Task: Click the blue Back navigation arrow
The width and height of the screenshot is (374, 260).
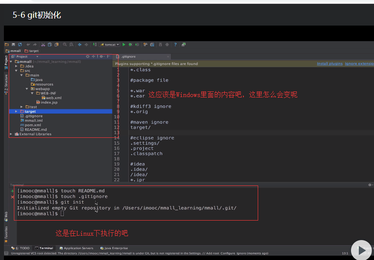Action: [x=80, y=45]
